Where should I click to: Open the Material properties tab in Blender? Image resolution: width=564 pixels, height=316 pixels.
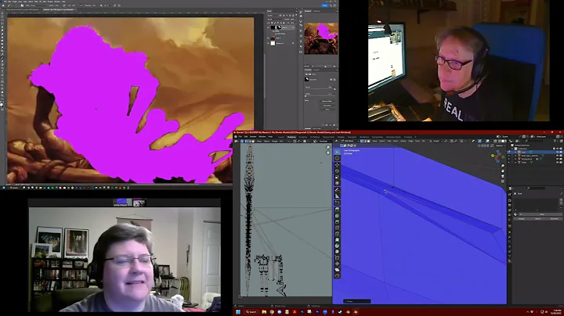510,261
